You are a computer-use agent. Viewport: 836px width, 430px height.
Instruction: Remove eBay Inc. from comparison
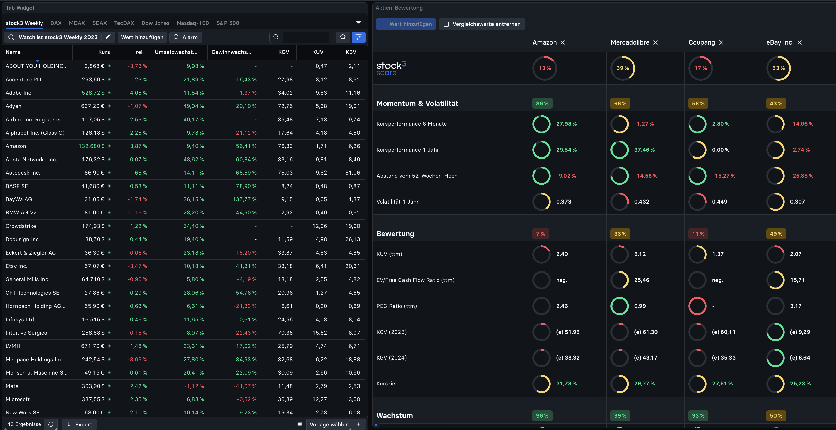pos(800,42)
